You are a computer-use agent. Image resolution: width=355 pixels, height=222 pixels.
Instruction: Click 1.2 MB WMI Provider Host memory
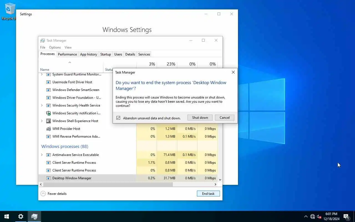pyautogui.click(x=170, y=129)
